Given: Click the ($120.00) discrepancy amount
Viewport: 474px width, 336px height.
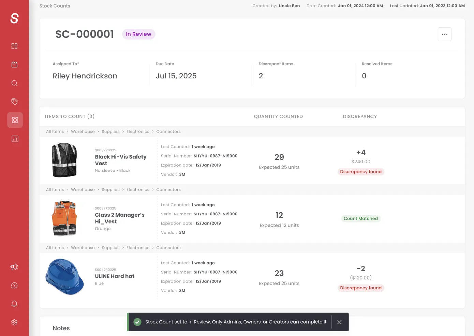Looking at the screenshot, I should (x=361, y=278).
